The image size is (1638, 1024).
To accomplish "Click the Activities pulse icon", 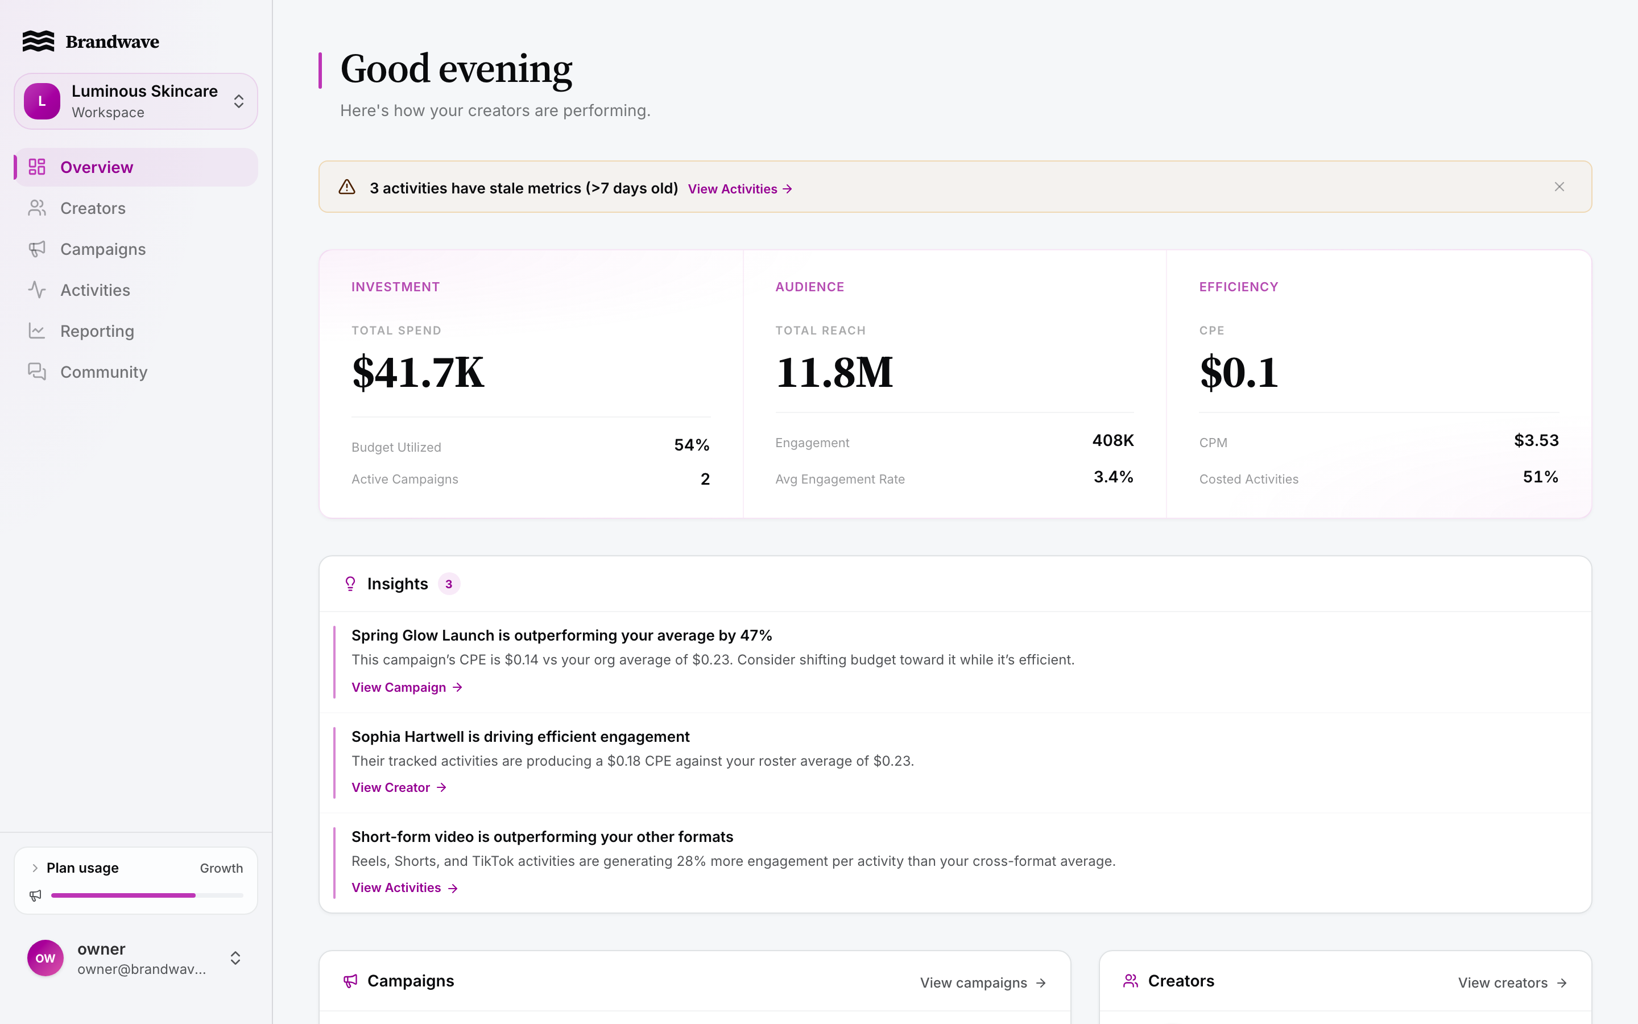I will tap(37, 290).
